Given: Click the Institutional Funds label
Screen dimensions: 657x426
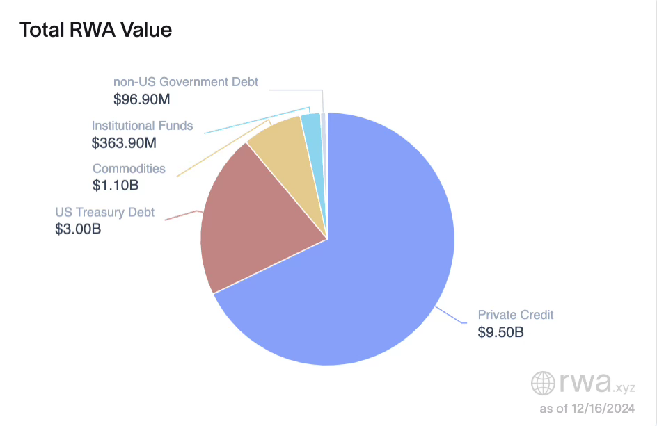Looking at the screenshot, I should pyautogui.click(x=142, y=126).
